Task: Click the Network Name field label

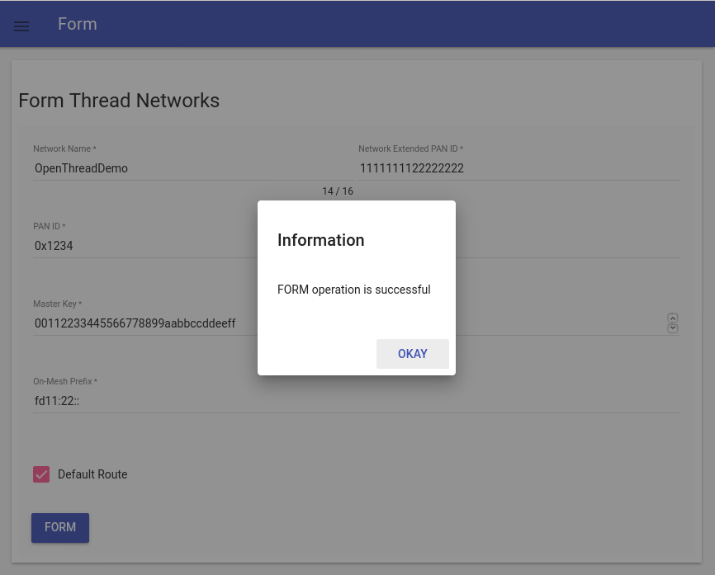Action: coord(64,149)
